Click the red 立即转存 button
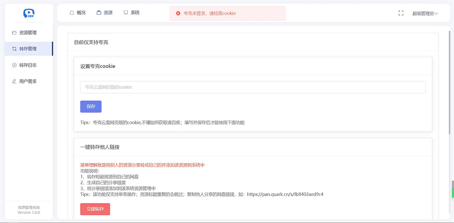454x223 pixels. tap(95, 209)
